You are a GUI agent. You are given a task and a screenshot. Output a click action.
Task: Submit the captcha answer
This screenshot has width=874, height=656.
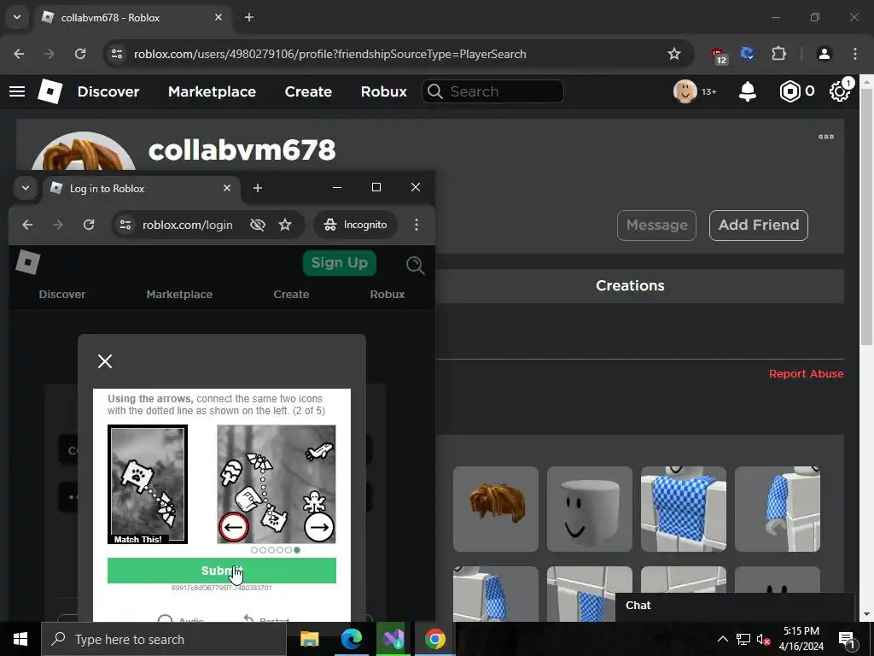click(221, 571)
